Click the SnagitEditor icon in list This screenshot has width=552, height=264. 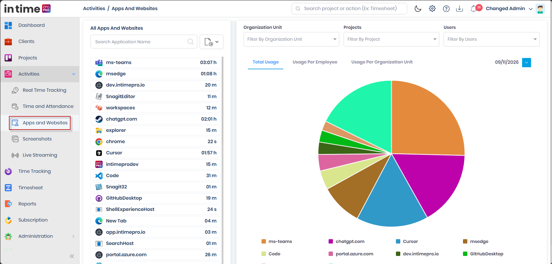(99, 97)
